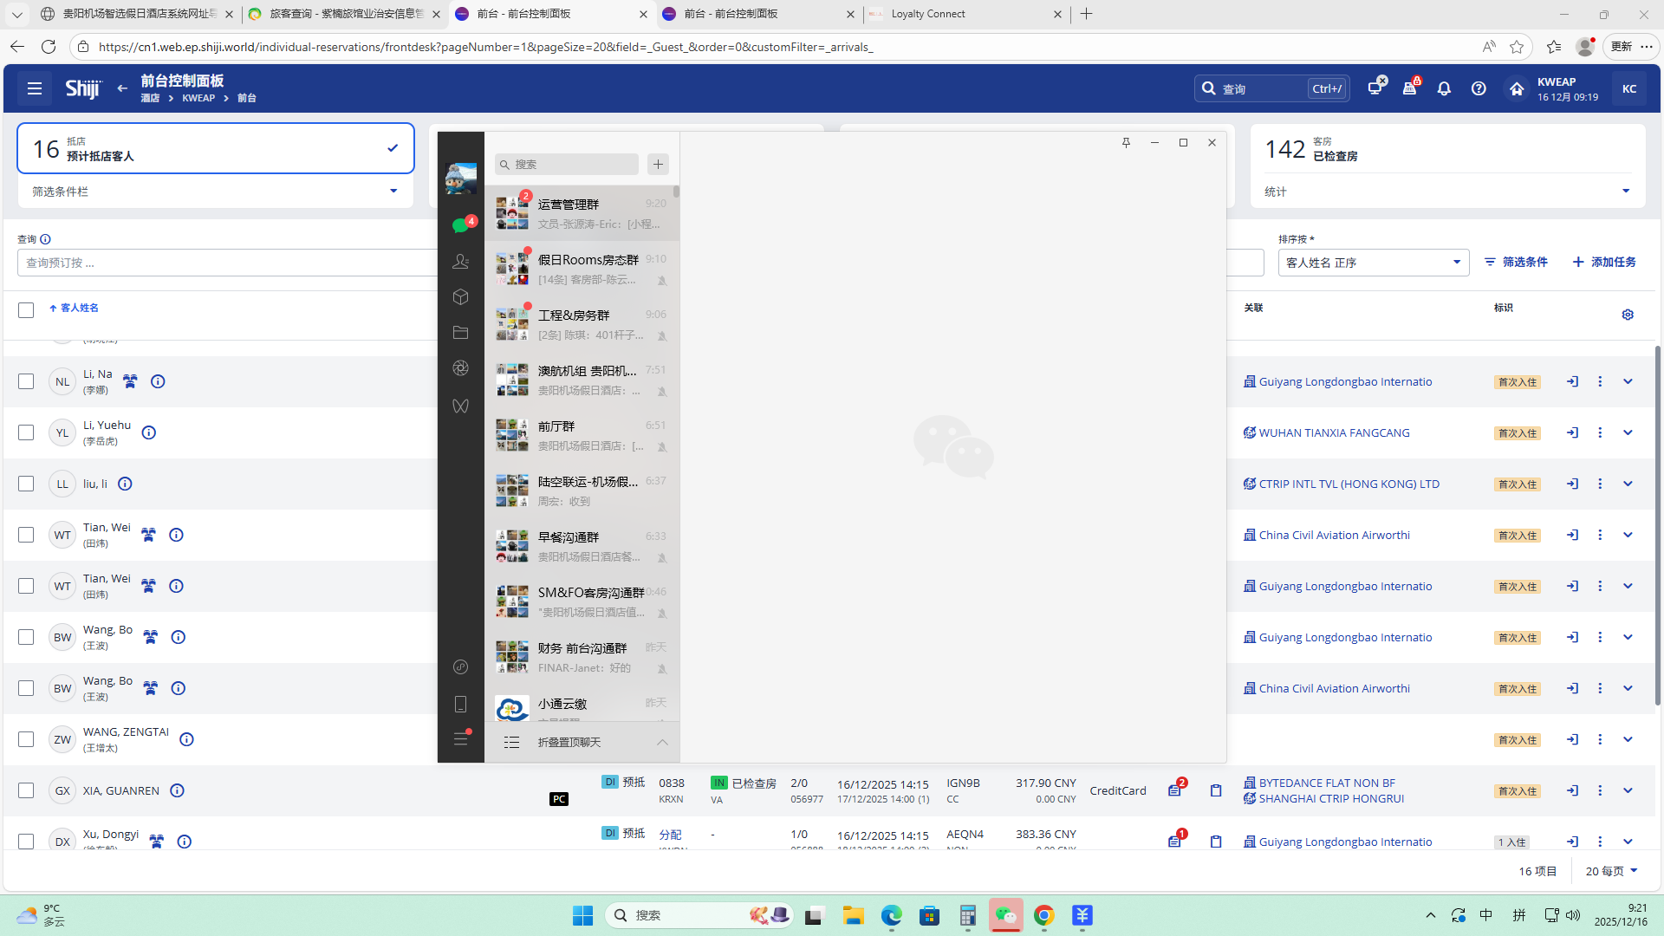Tick the checkbox for Li, Yuehu

pos(26,432)
